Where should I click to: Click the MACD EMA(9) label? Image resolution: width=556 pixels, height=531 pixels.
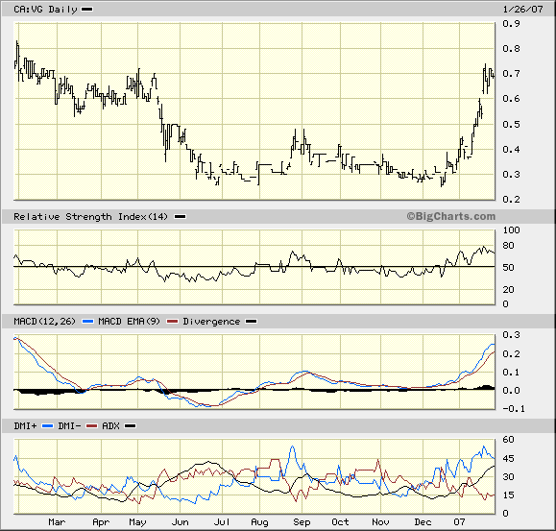129,322
